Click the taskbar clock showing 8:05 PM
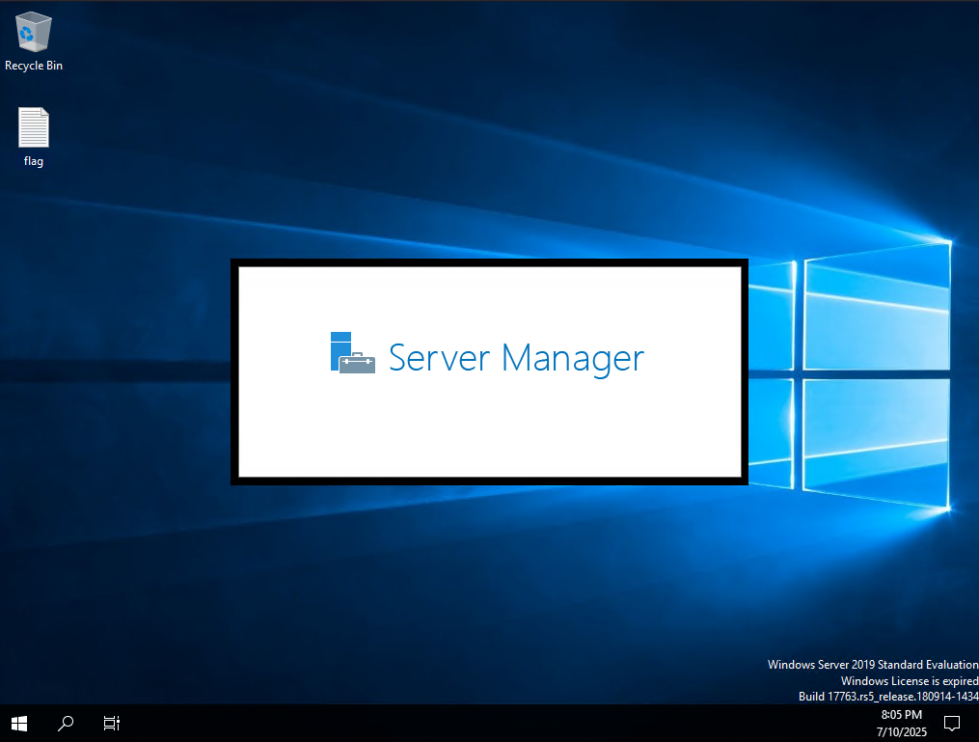 pyautogui.click(x=901, y=715)
